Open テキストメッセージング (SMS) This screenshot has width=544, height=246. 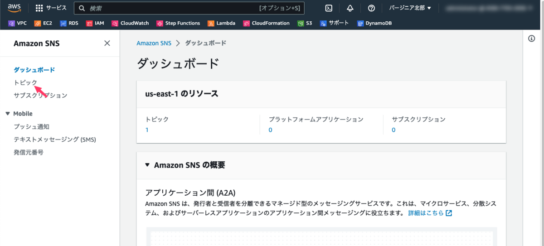click(55, 140)
